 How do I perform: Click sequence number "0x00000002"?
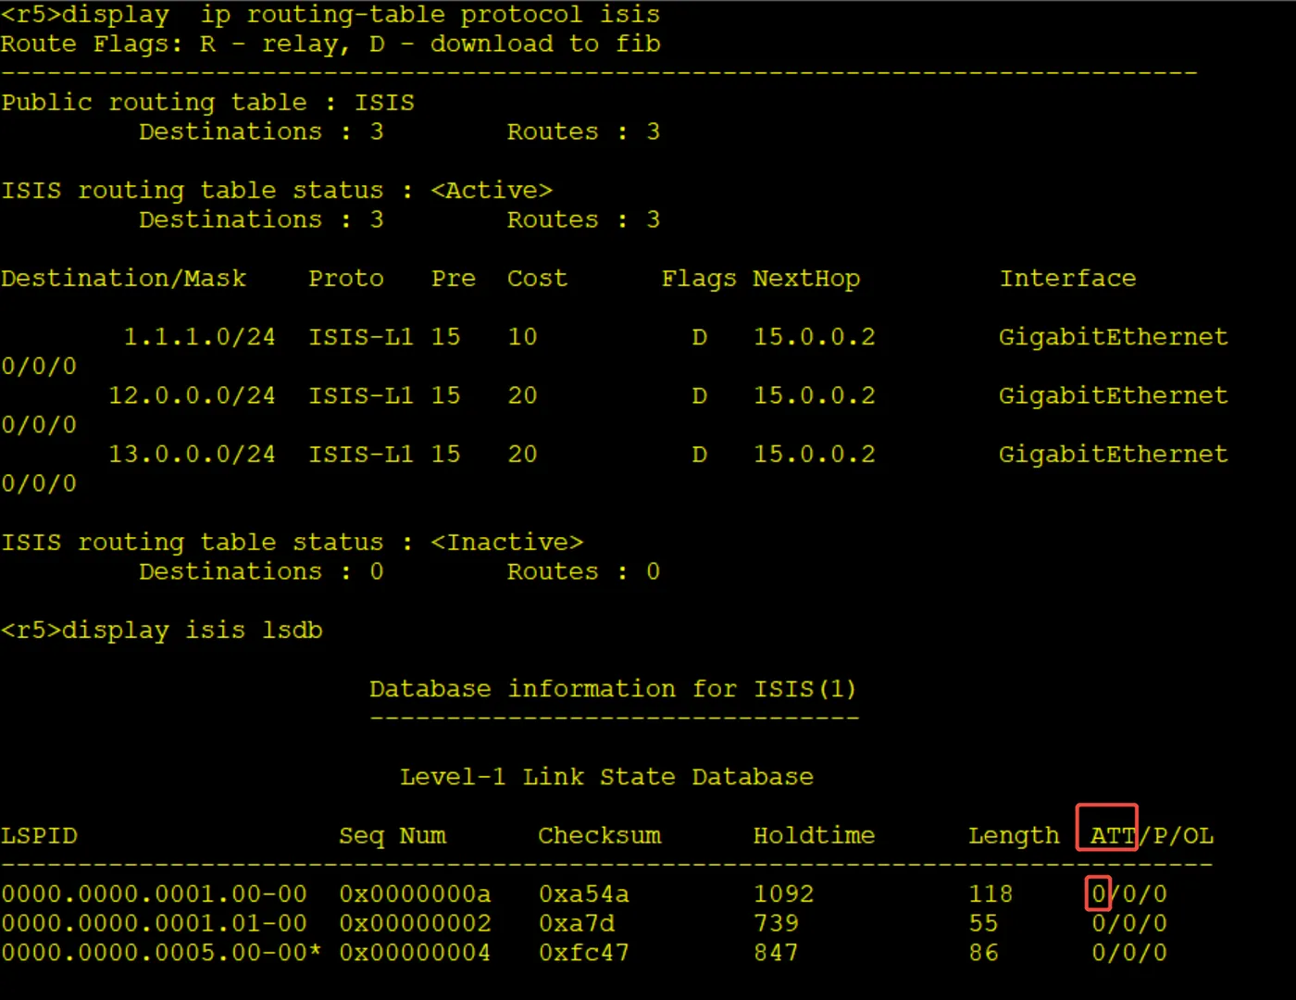[416, 924]
